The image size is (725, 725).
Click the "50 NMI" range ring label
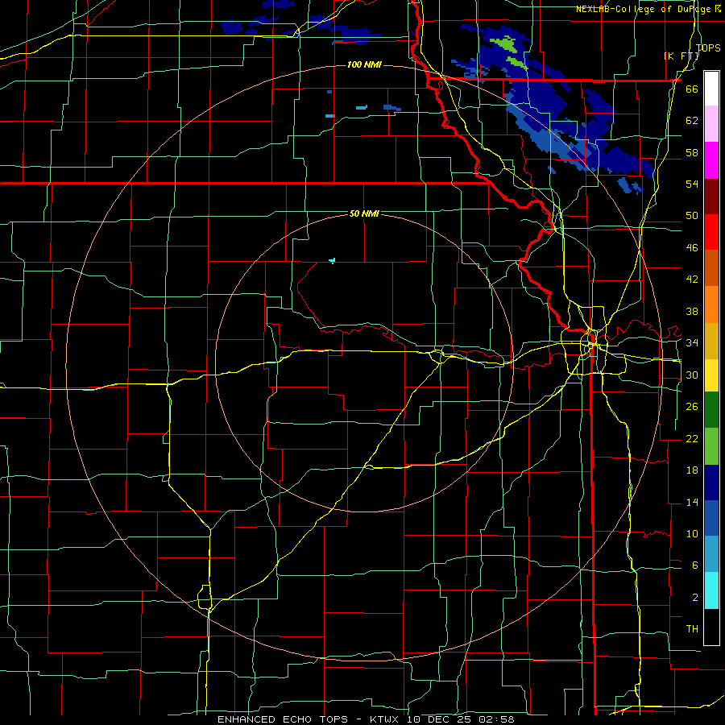click(x=364, y=213)
